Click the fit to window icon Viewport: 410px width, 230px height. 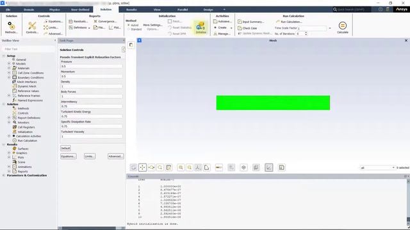click(x=207, y=167)
